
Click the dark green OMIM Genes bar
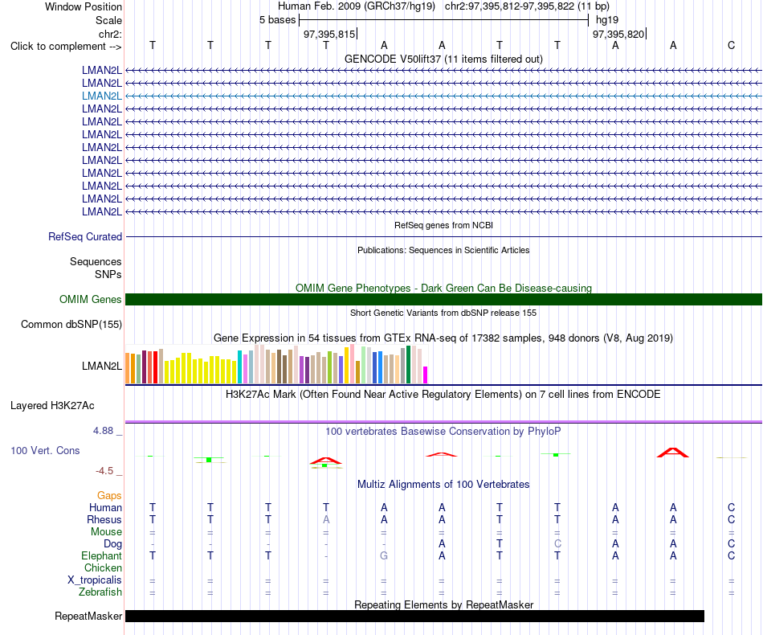[443, 300]
